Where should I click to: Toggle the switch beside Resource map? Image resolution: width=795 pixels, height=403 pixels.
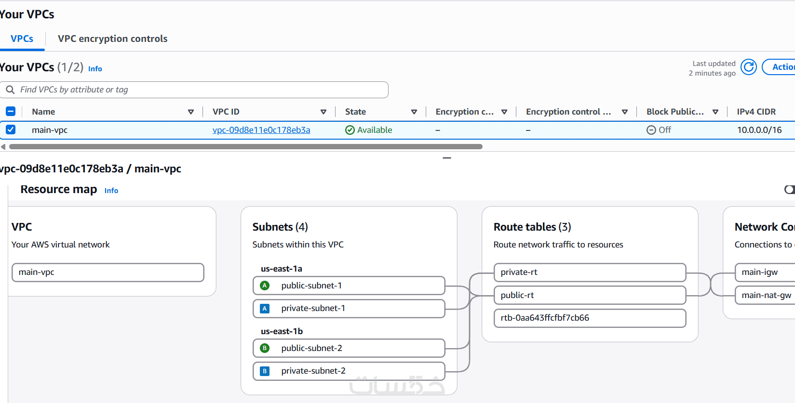click(790, 190)
